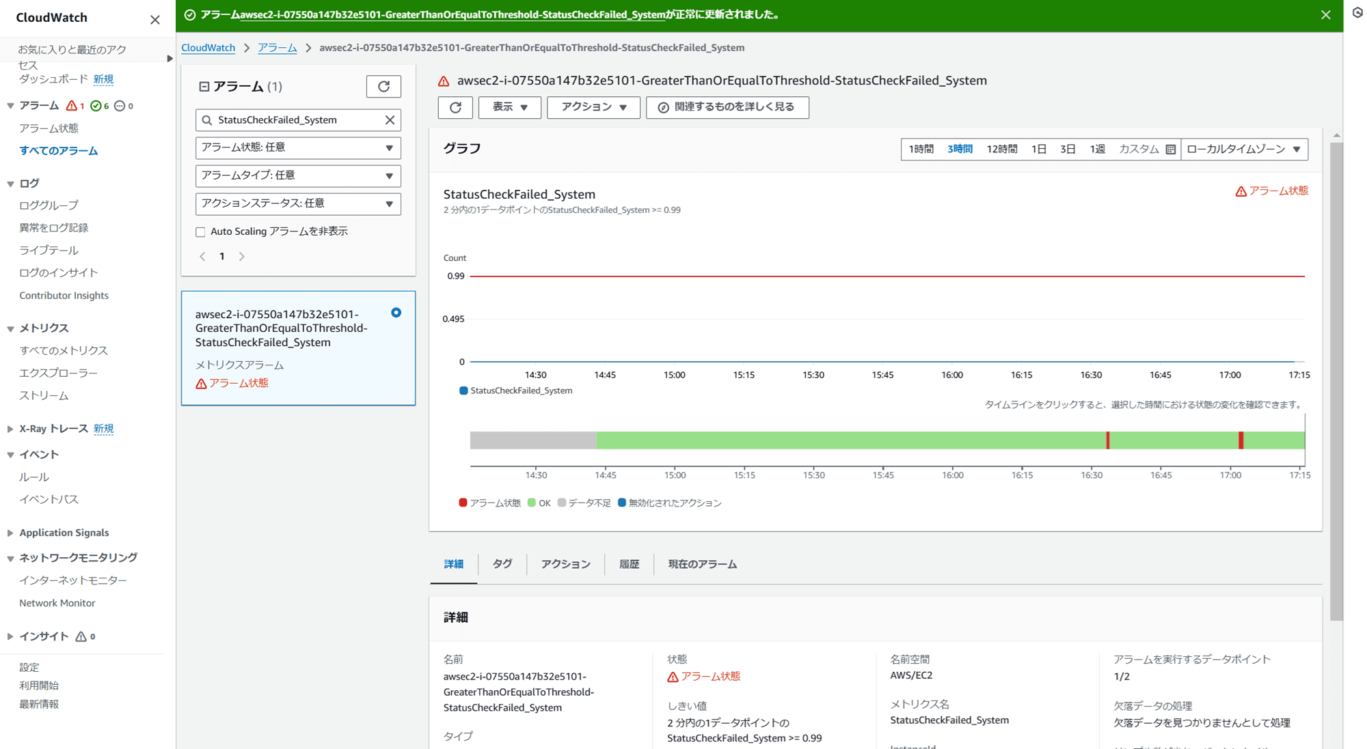The image size is (1367, 749).
Task: Switch to the アクション tab
Action: tap(566, 565)
